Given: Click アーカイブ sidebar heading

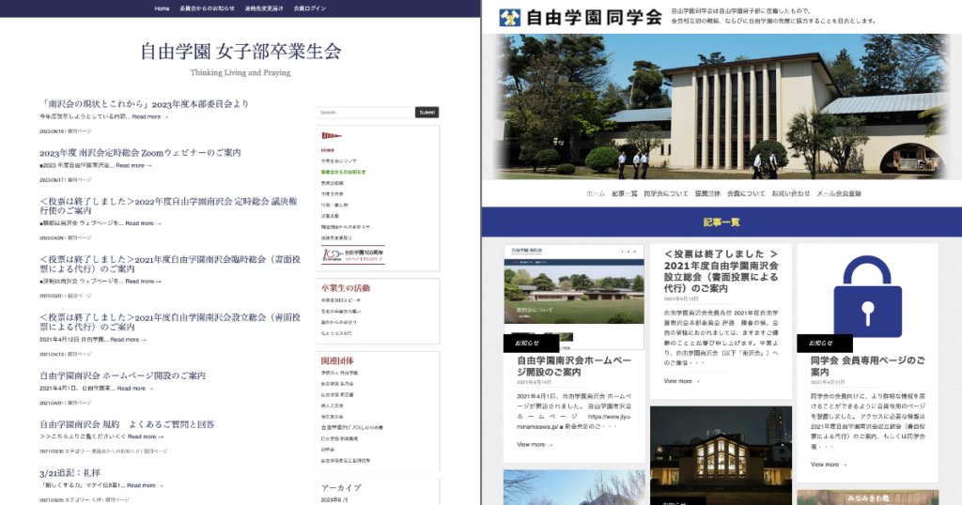Looking at the screenshot, I should click(x=341, y=488).
